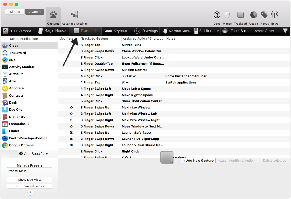Image resolution: width=291 pixels, height=199 pixels.
Task: Click Print current setup button
Action: pyautogui.click(x=30, y=186)
